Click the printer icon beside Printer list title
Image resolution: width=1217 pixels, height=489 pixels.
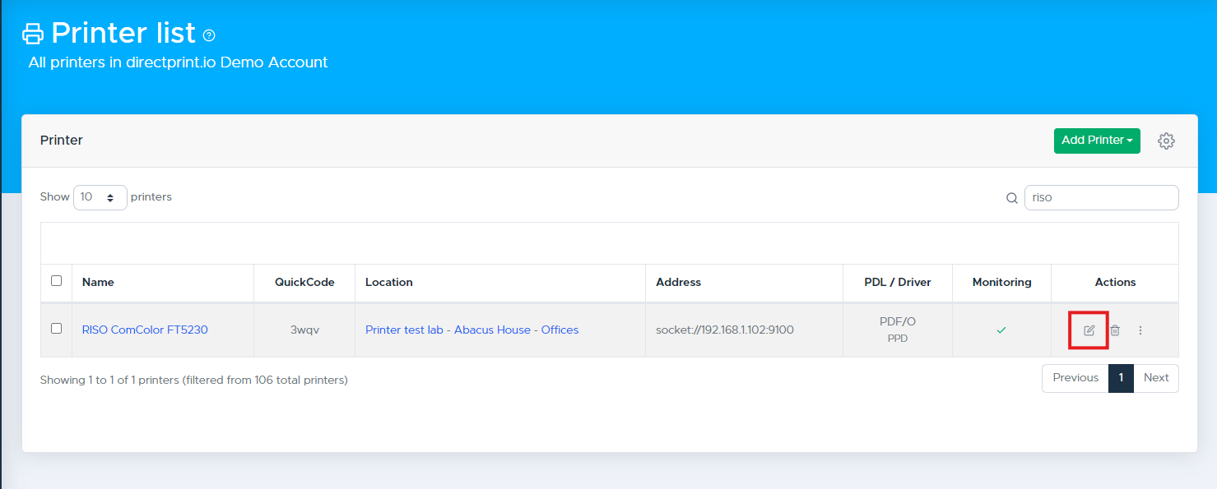click(33, 34)
